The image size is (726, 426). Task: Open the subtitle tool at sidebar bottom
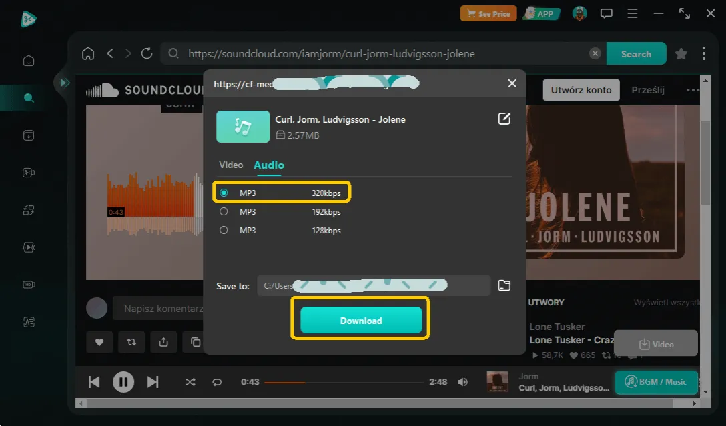pyautogui.click(x=28, y=321)
